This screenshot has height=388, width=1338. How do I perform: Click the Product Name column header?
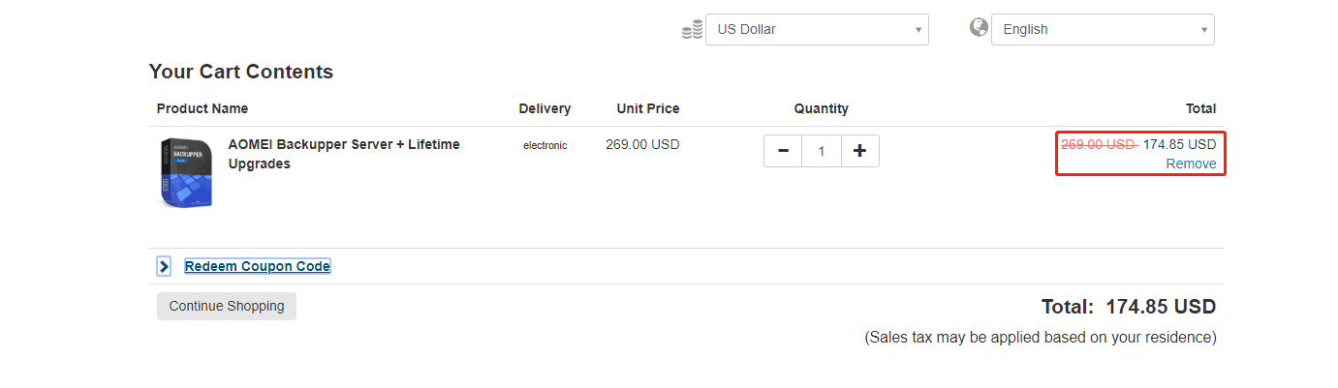click(202, 108)
